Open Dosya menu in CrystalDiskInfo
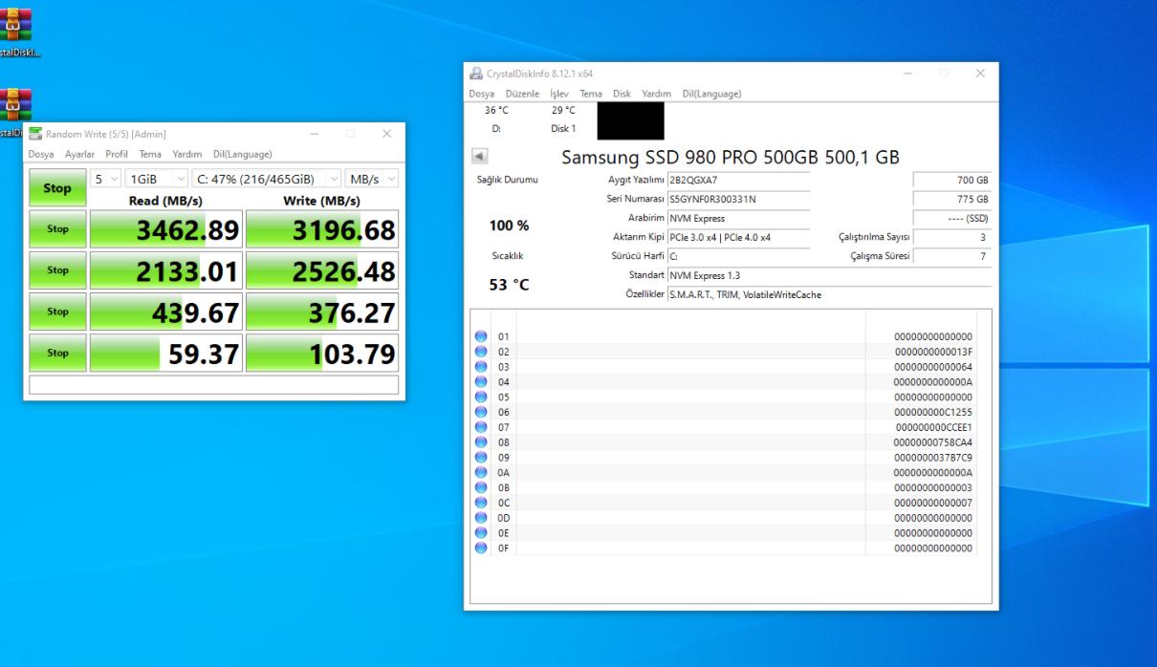The image size is (1157, 667). point(482,94)
